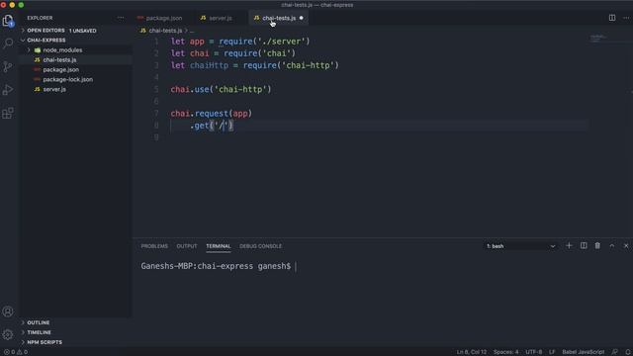This screenshot has height=356, width=633.
Task: Open Explorer more actions ellipsis
Action: click(121, 18)
